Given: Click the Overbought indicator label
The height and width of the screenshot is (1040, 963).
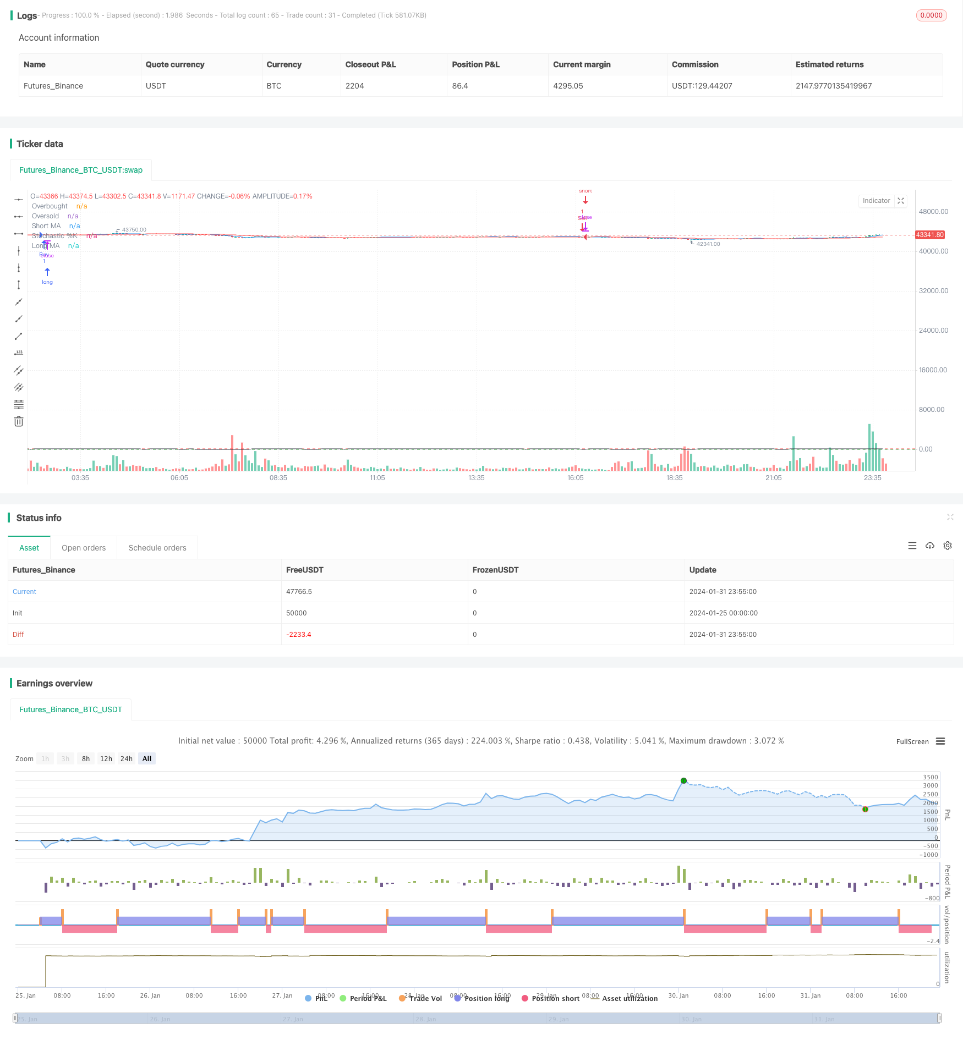Looking at the screenshot, I should (x=50, y=206).
